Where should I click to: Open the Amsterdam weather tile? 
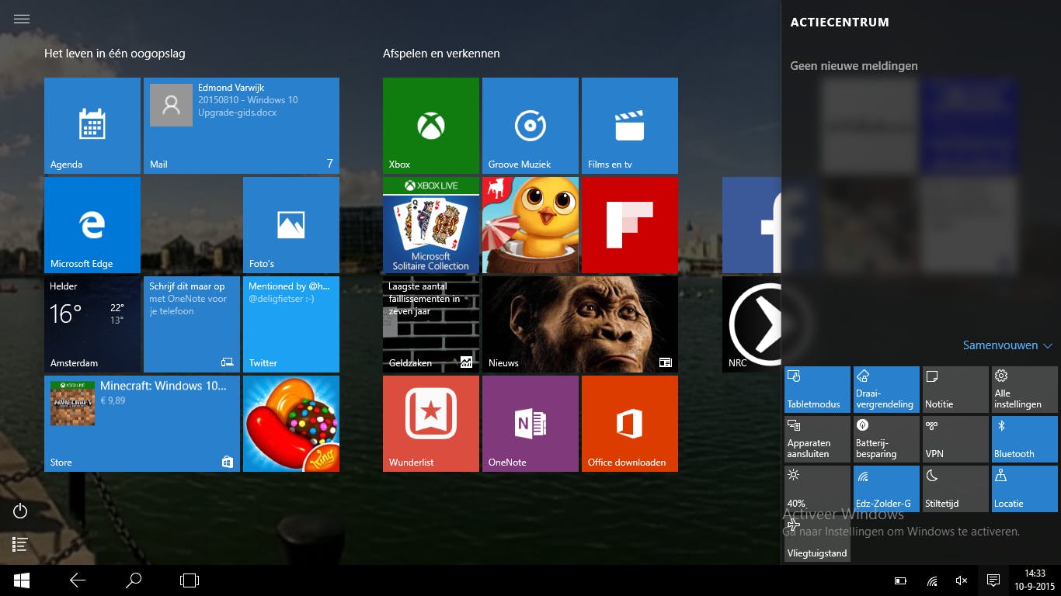coord(92,324)
